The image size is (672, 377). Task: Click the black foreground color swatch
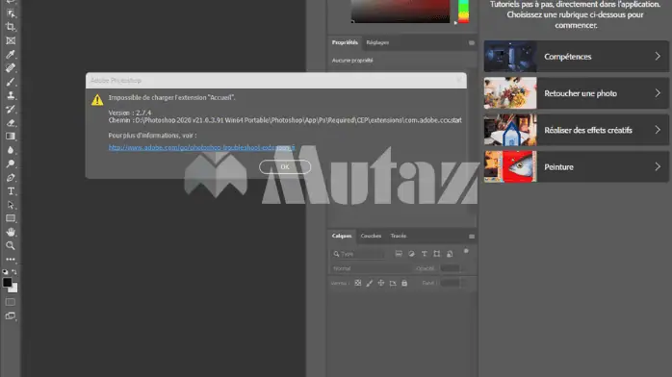click(7, 283)
